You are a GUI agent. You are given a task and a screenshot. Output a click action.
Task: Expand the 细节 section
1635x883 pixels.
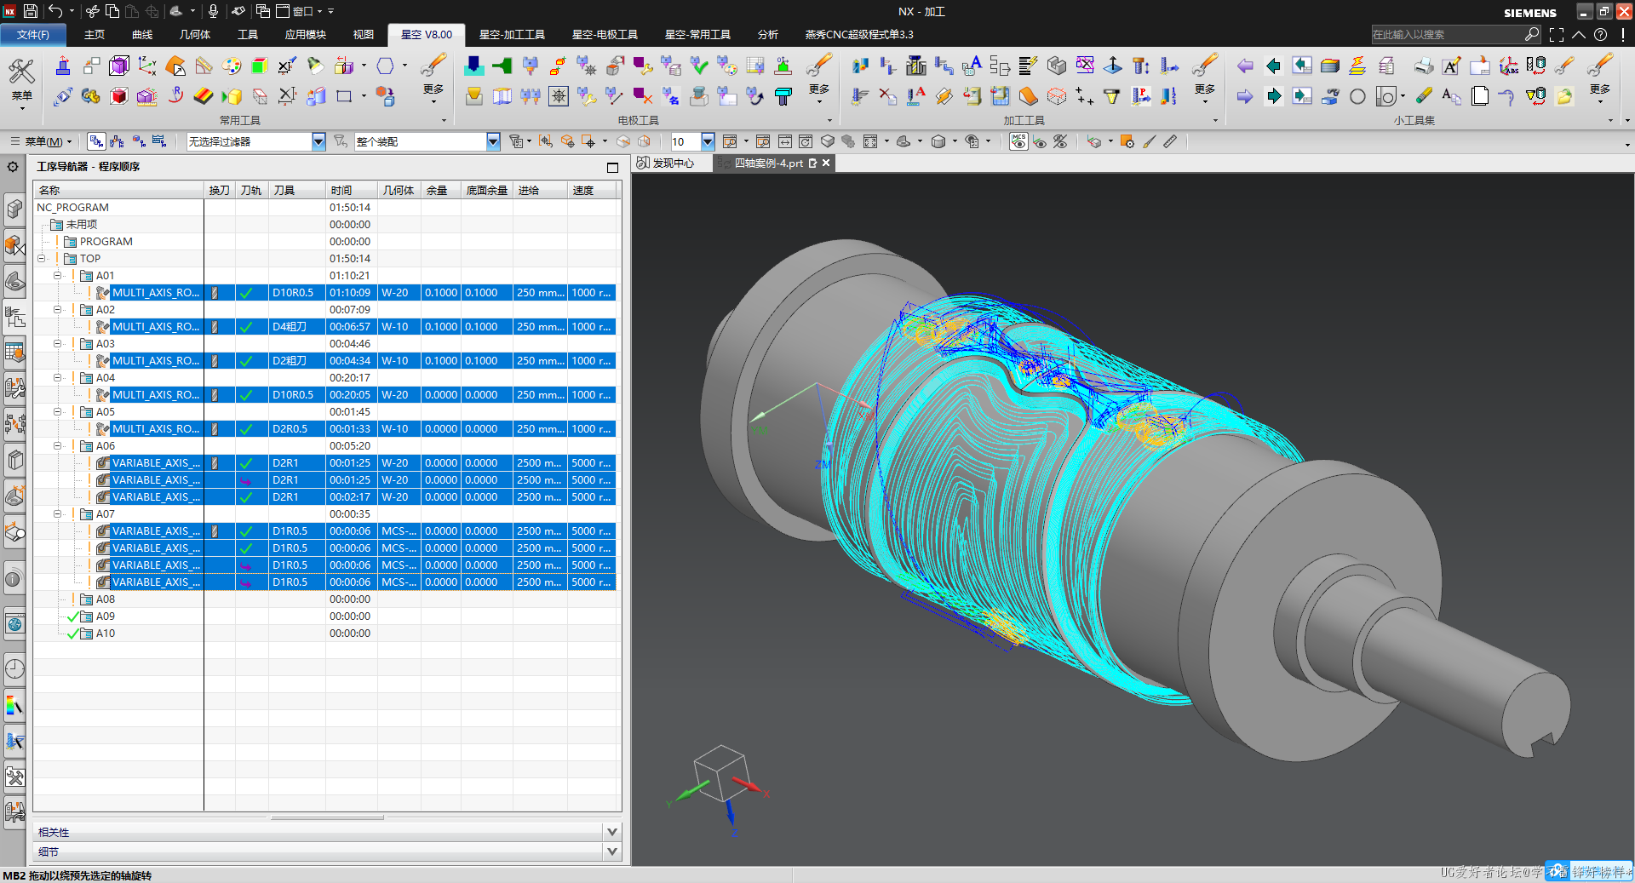coord(611,851)
